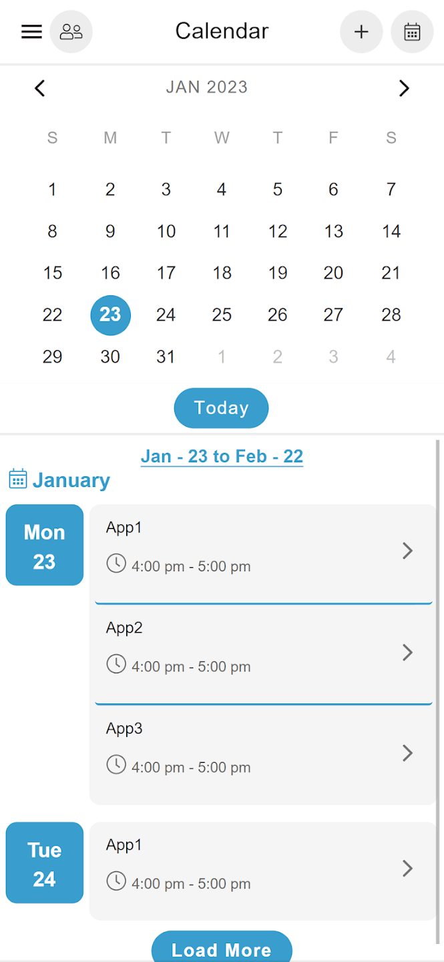Open the hamburger menu

point(31,31)
